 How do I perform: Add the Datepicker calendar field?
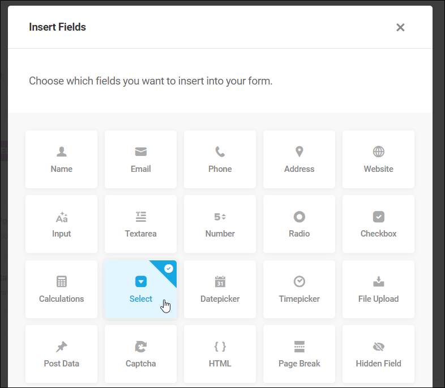click(x=220, y=289)
